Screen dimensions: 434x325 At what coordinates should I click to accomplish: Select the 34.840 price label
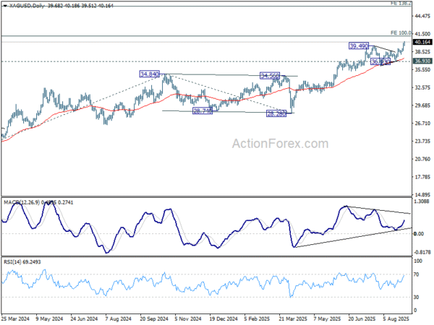[x=150, y=74]
